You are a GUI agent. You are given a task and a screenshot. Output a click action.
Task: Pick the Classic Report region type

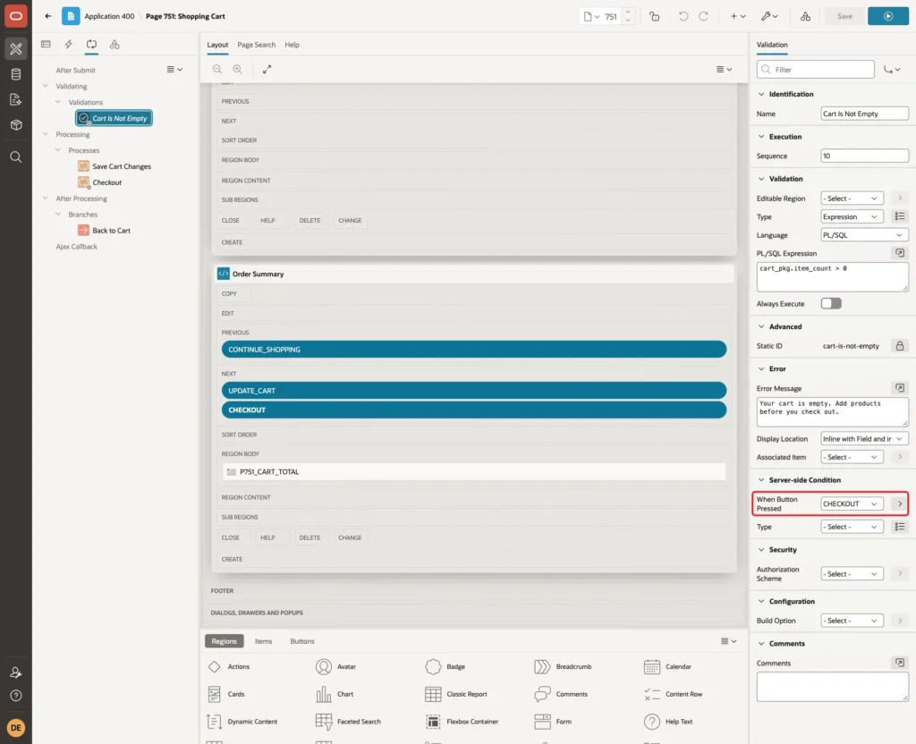457,694
